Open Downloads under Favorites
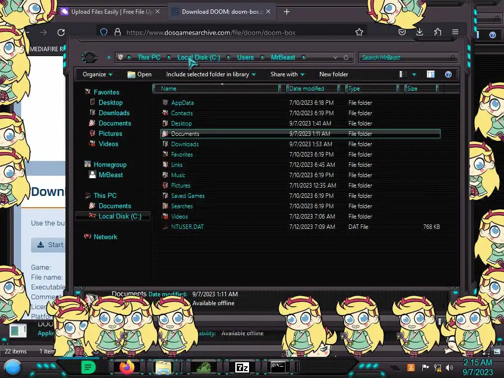The height and width of the screenshot is (378, 504). pyautogui.click(x=114, y=113)
